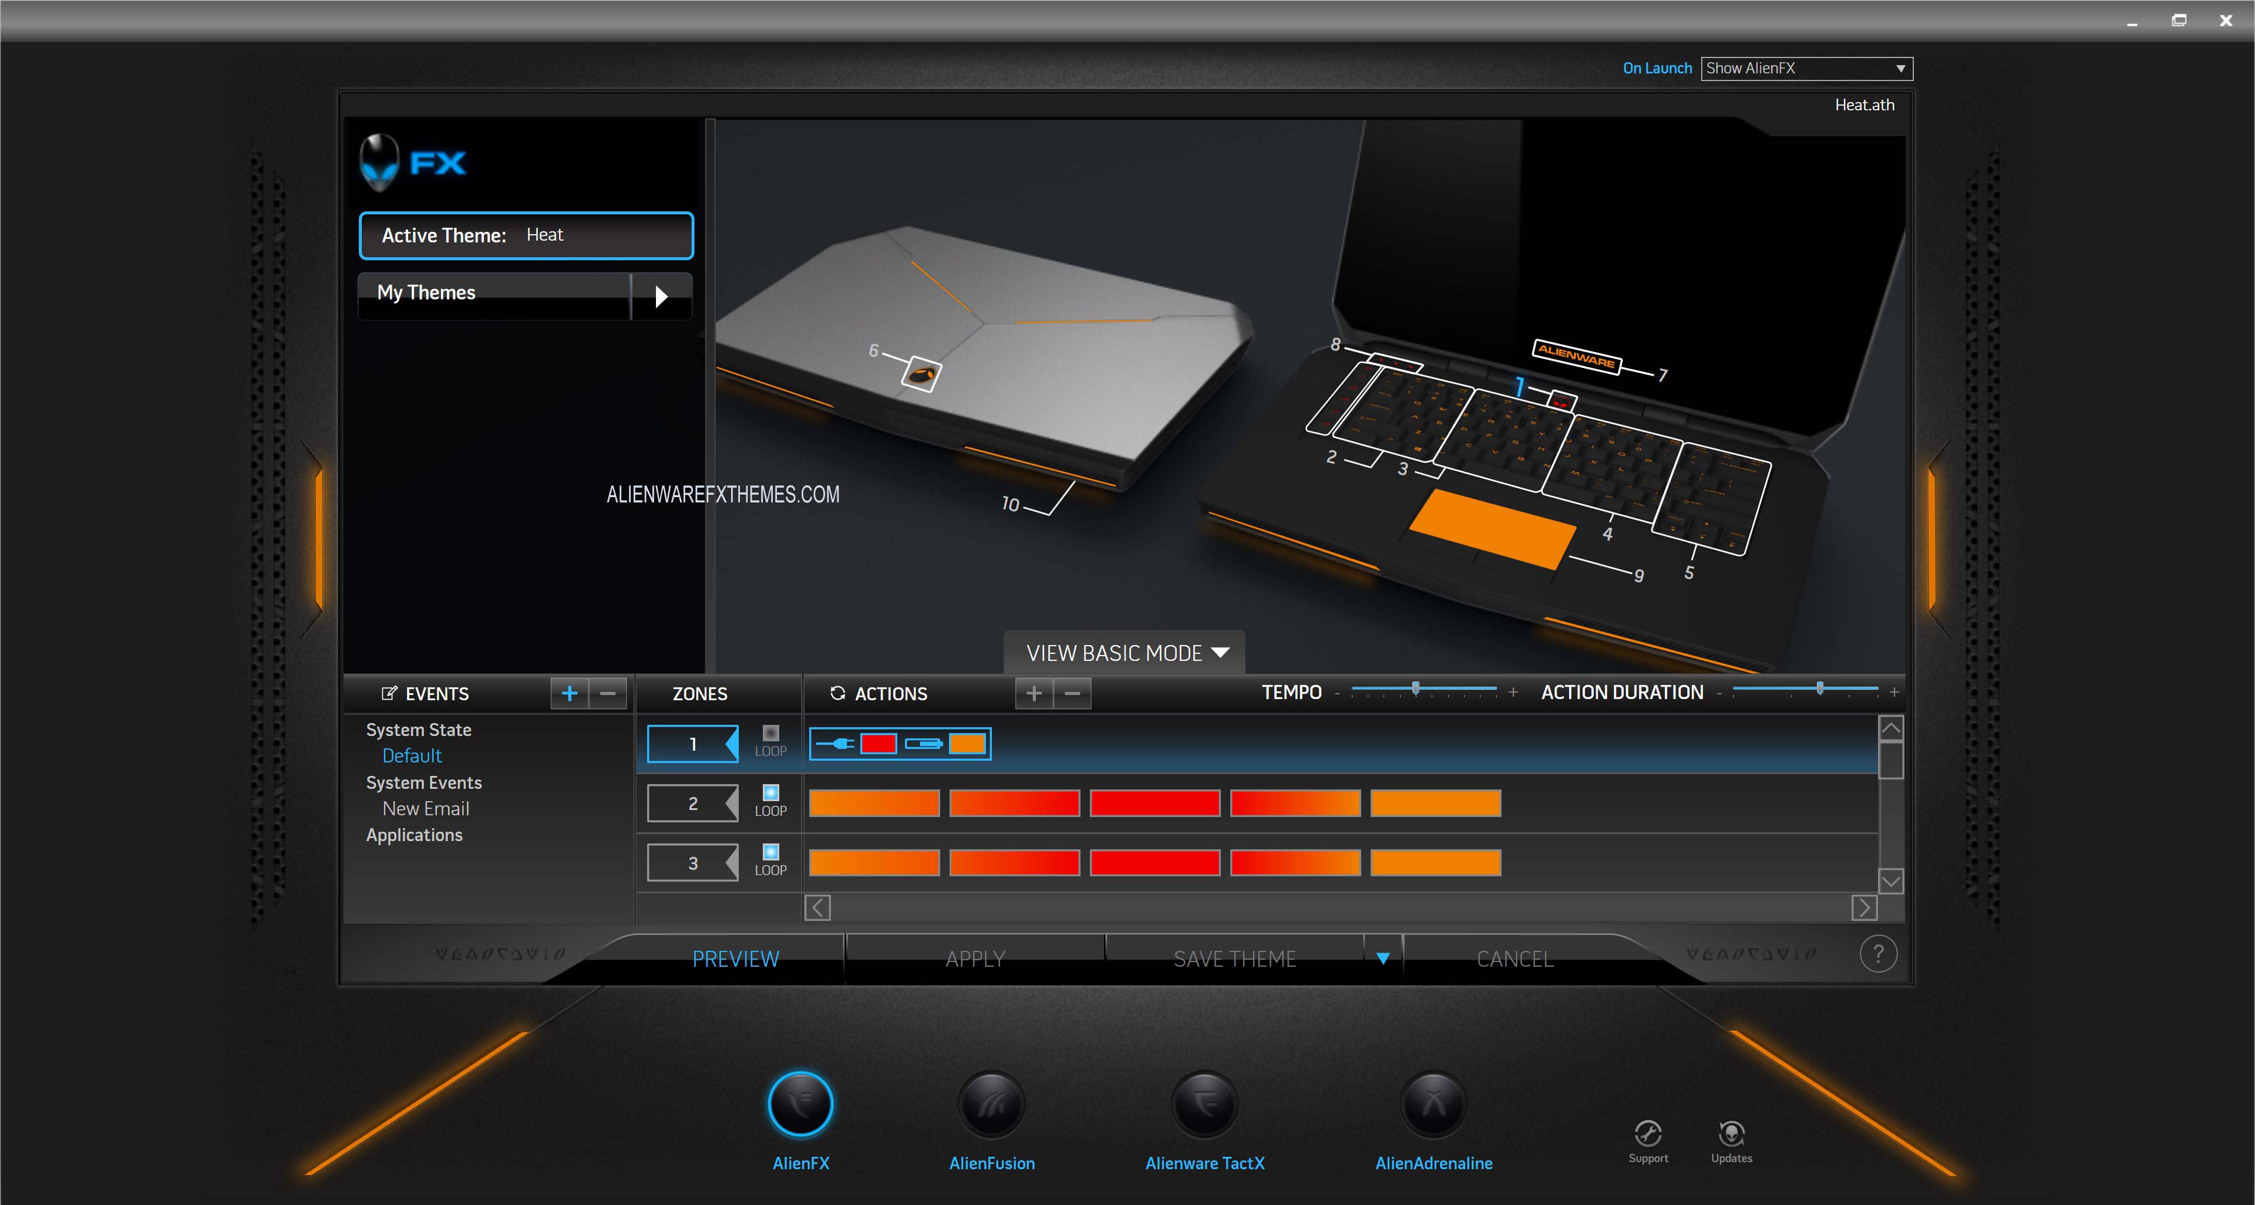Open the On Launch dropdown
Screen dimensions: 2255x1205
[1806, 68]
